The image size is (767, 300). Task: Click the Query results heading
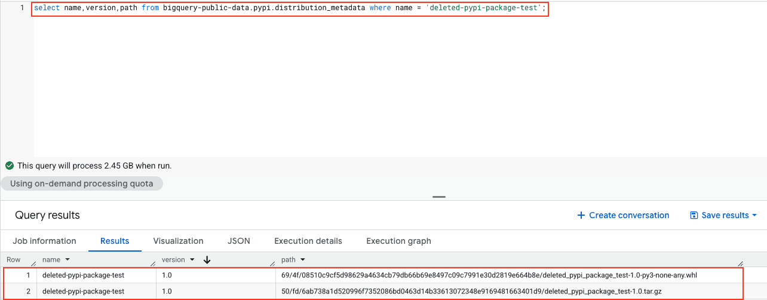point(47,215)
